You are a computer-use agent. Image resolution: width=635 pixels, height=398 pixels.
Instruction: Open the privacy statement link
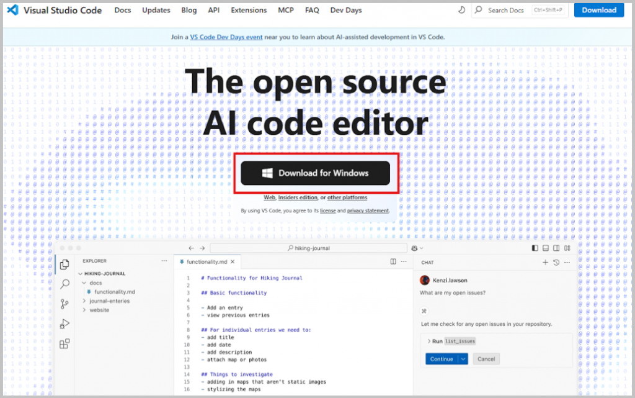coord(368,210)
